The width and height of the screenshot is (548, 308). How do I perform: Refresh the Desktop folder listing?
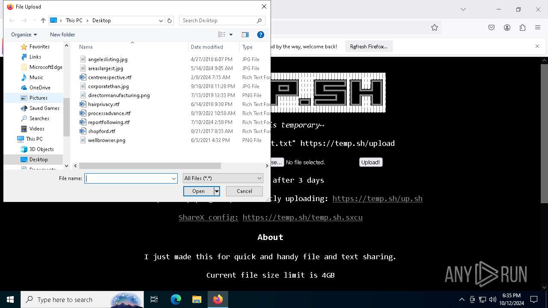pyautogui.click(x=170, y=21)
